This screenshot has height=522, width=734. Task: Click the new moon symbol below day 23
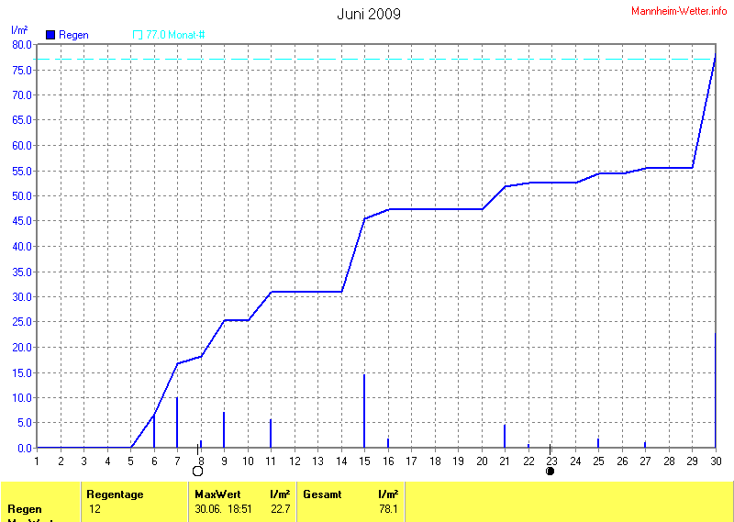550,471
